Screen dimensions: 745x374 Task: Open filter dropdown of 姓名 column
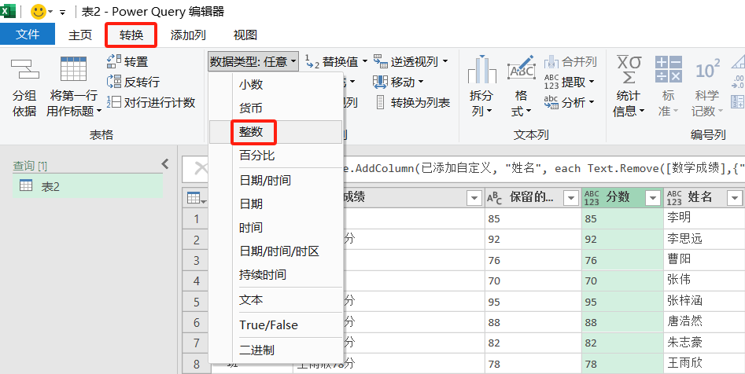(735, 198)
